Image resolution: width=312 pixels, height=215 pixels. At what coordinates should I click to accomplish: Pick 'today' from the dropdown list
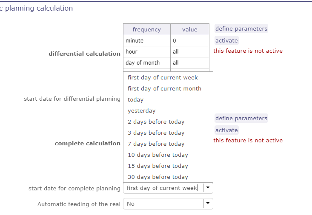point(135,100)
